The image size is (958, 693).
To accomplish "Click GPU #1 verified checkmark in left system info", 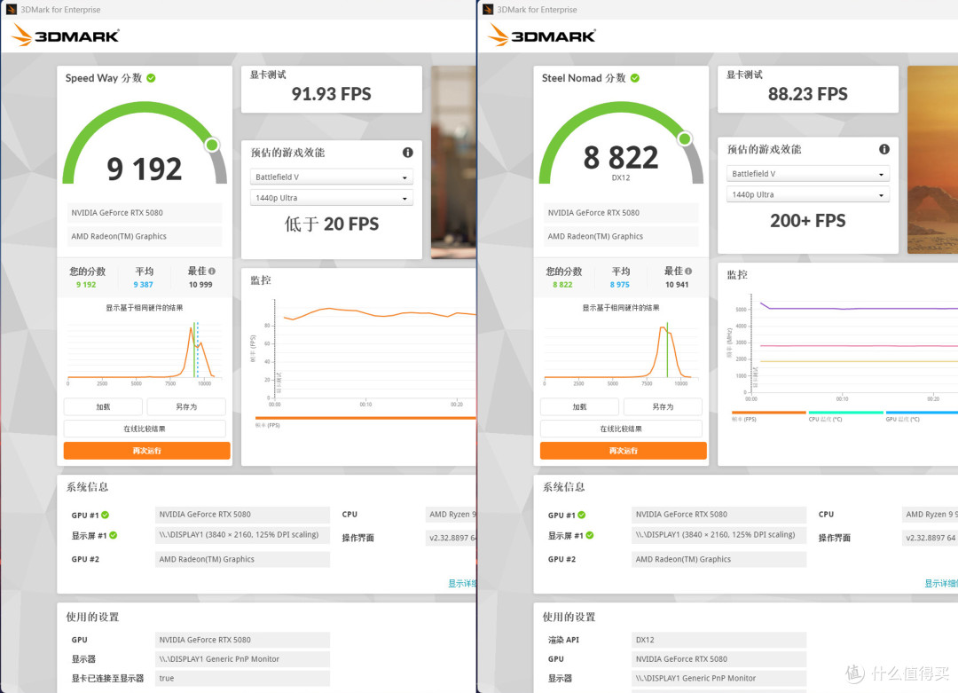I will click(x=105, y=515).
